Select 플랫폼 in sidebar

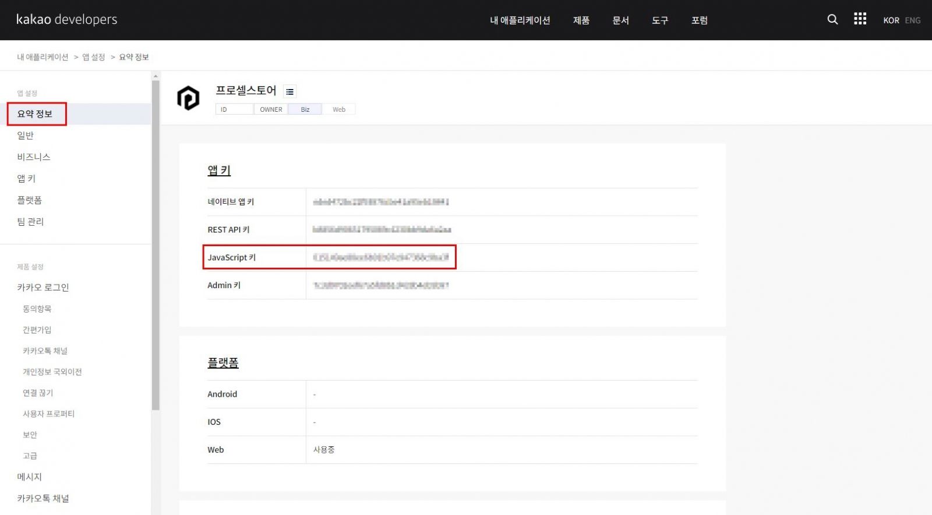pyautogui.click(x=30, y=200)
